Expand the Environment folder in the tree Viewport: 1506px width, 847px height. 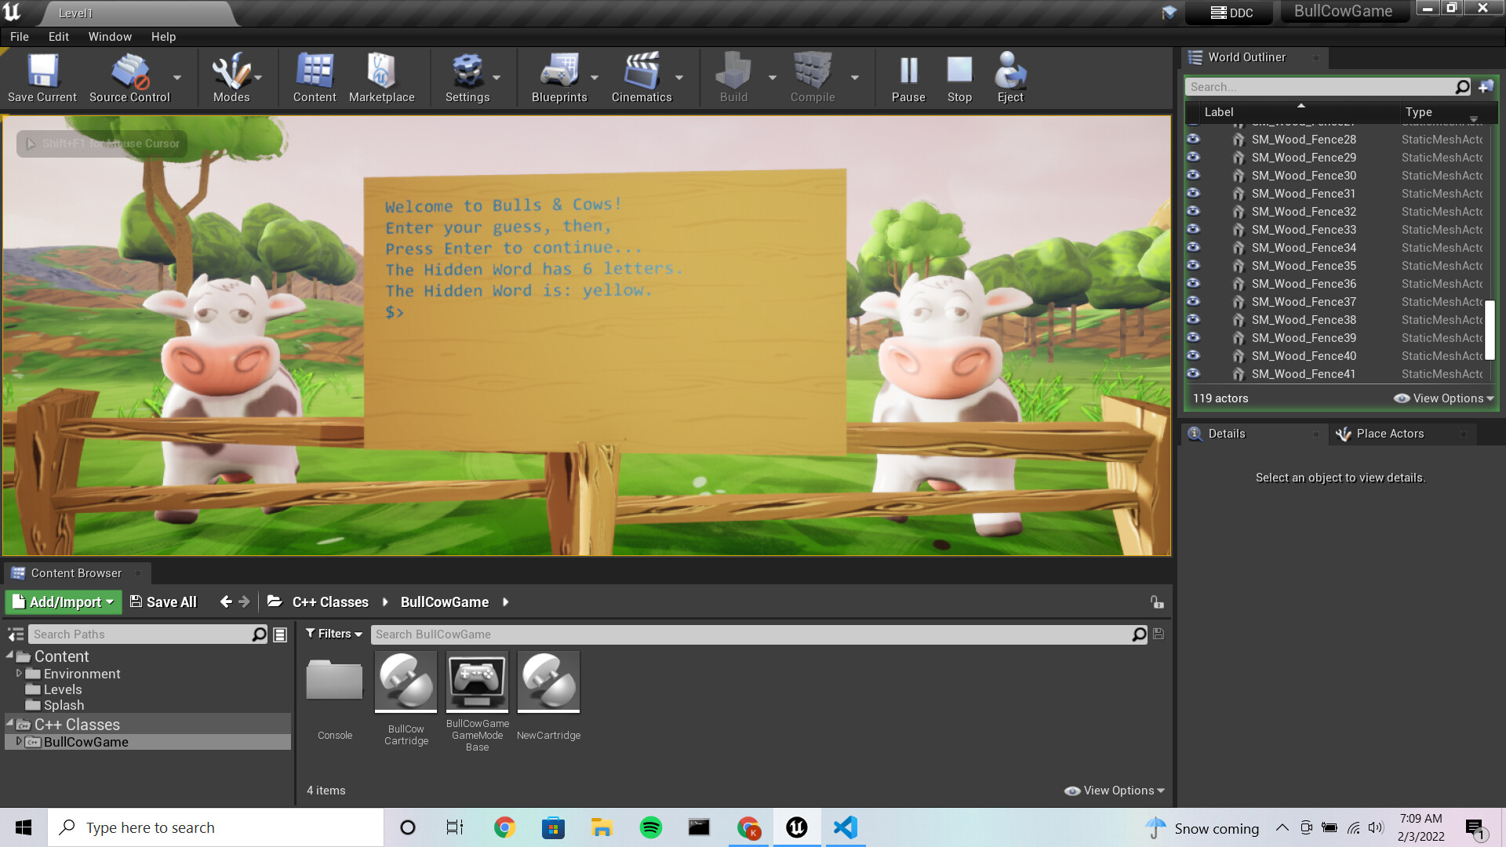[x=19, y=673]
